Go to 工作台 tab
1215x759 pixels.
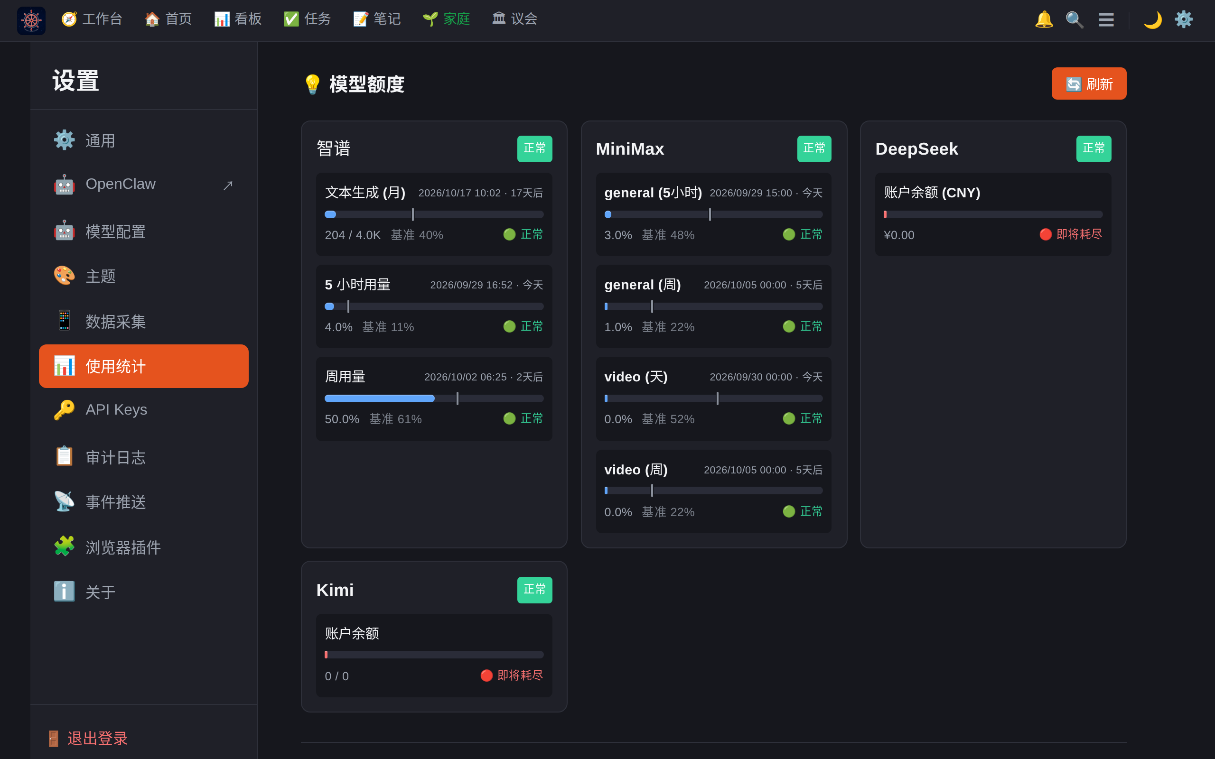[x=92, y=19]
